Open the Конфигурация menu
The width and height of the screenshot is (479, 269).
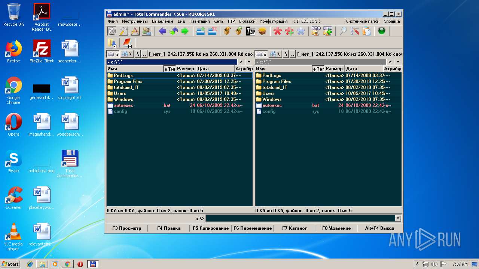[x=274, y=21]
